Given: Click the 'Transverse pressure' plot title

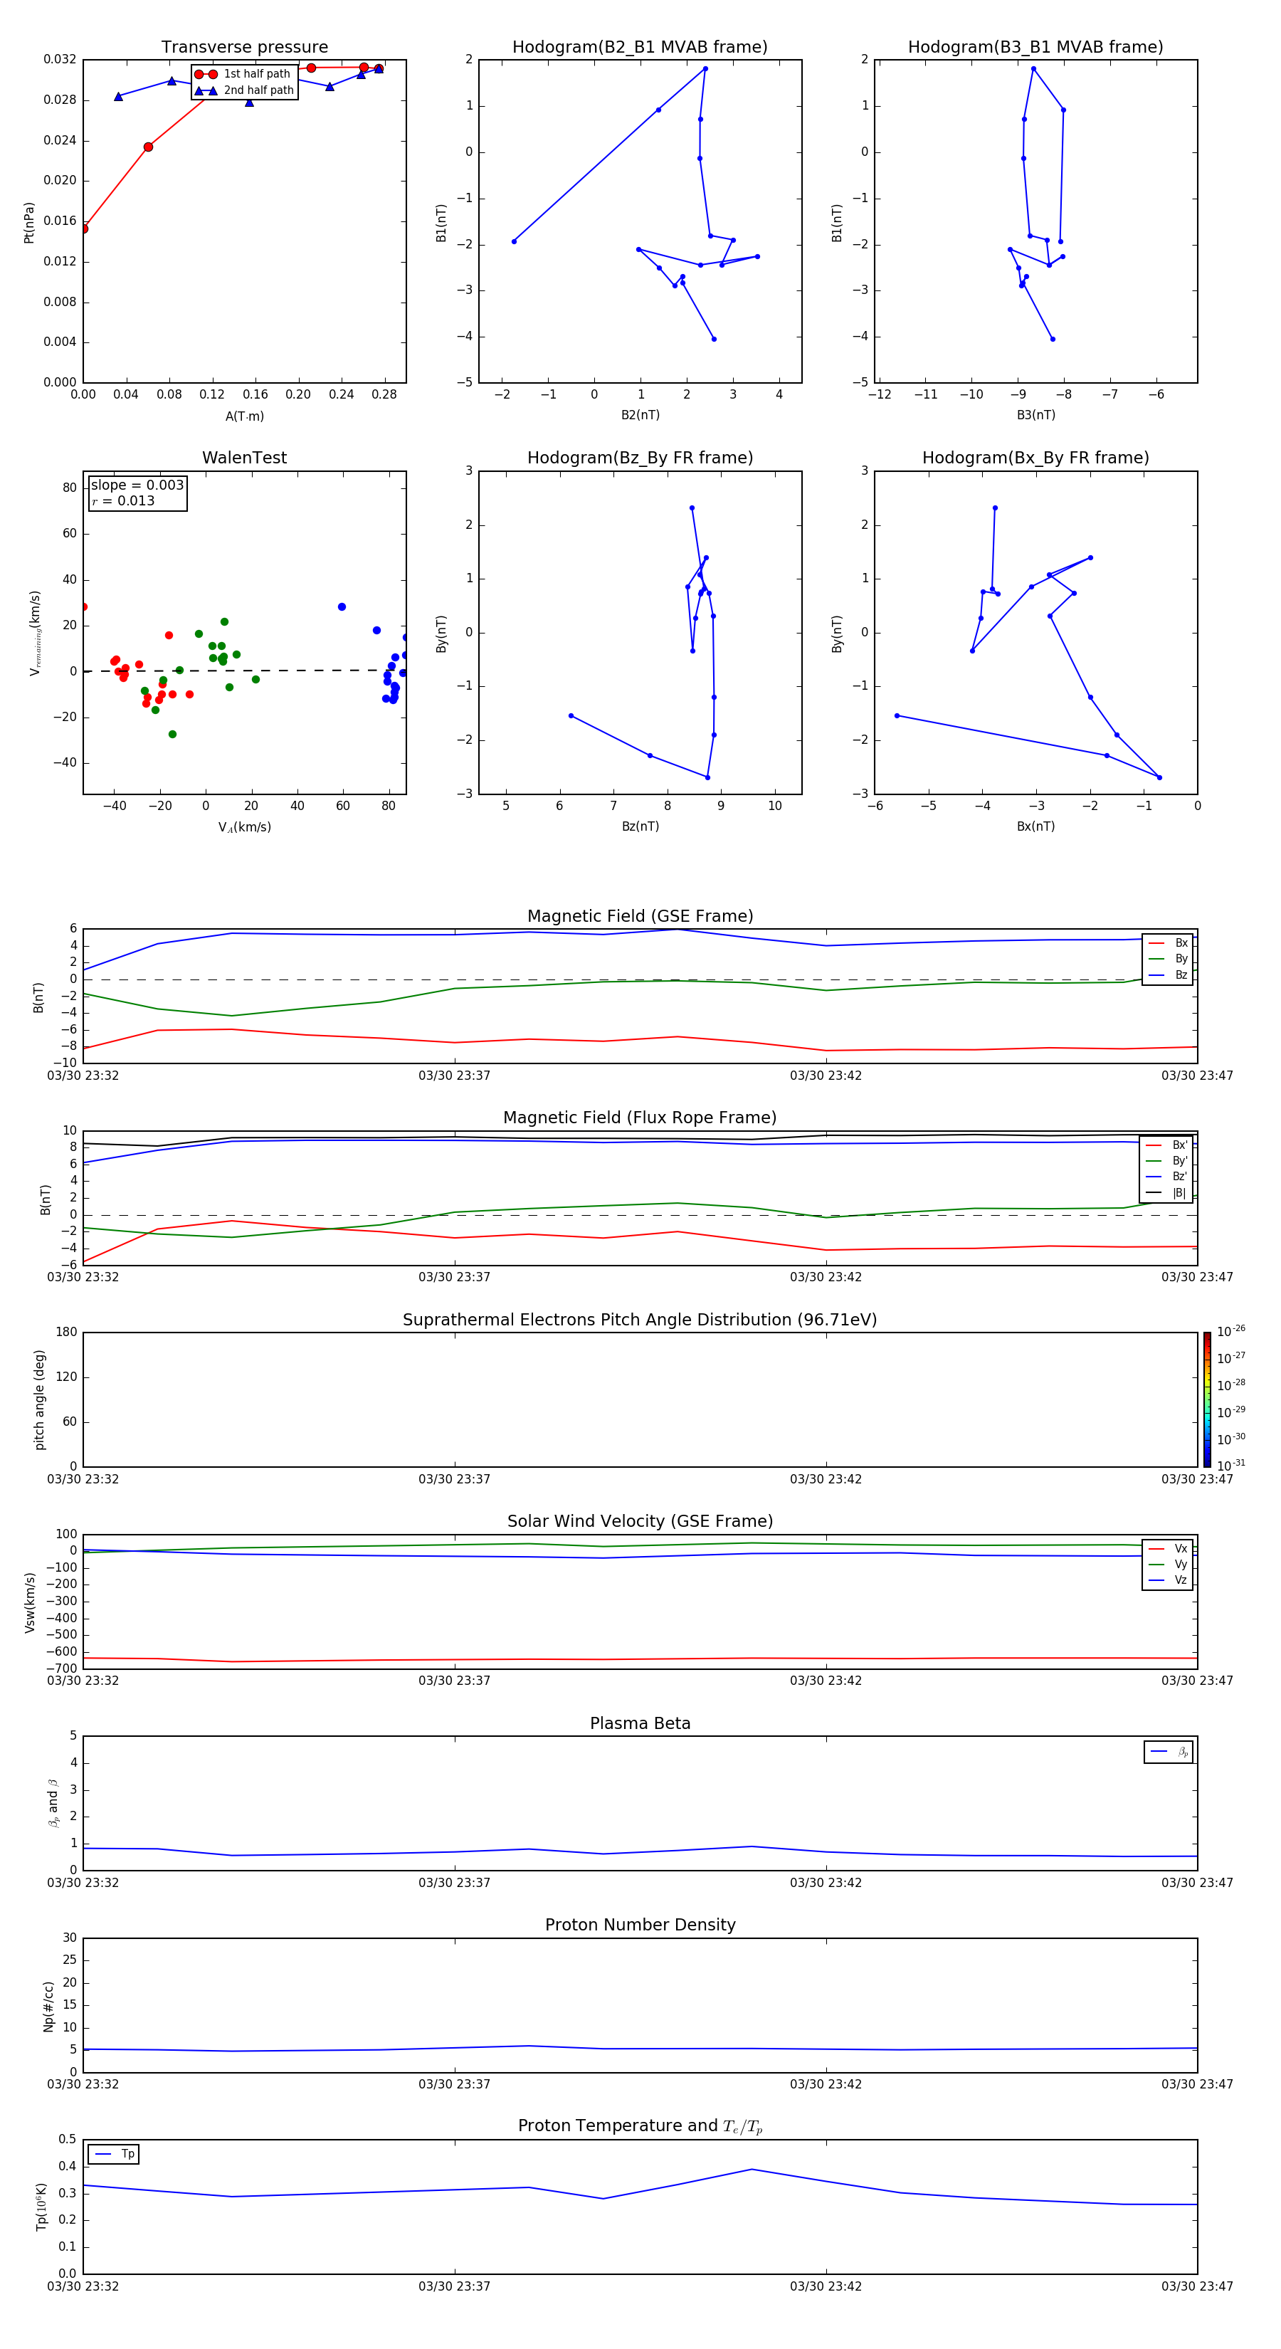Looking at the screenshot, I should click(x=244, y=48).
